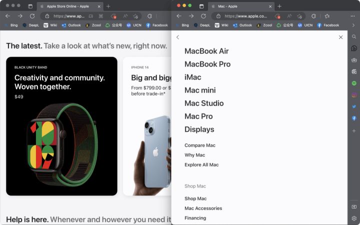Screen dimensions: 360x225
Task: Open Black Unity Band card in Apple Store window
Action: pyautogui.click(x=61, y=126)
